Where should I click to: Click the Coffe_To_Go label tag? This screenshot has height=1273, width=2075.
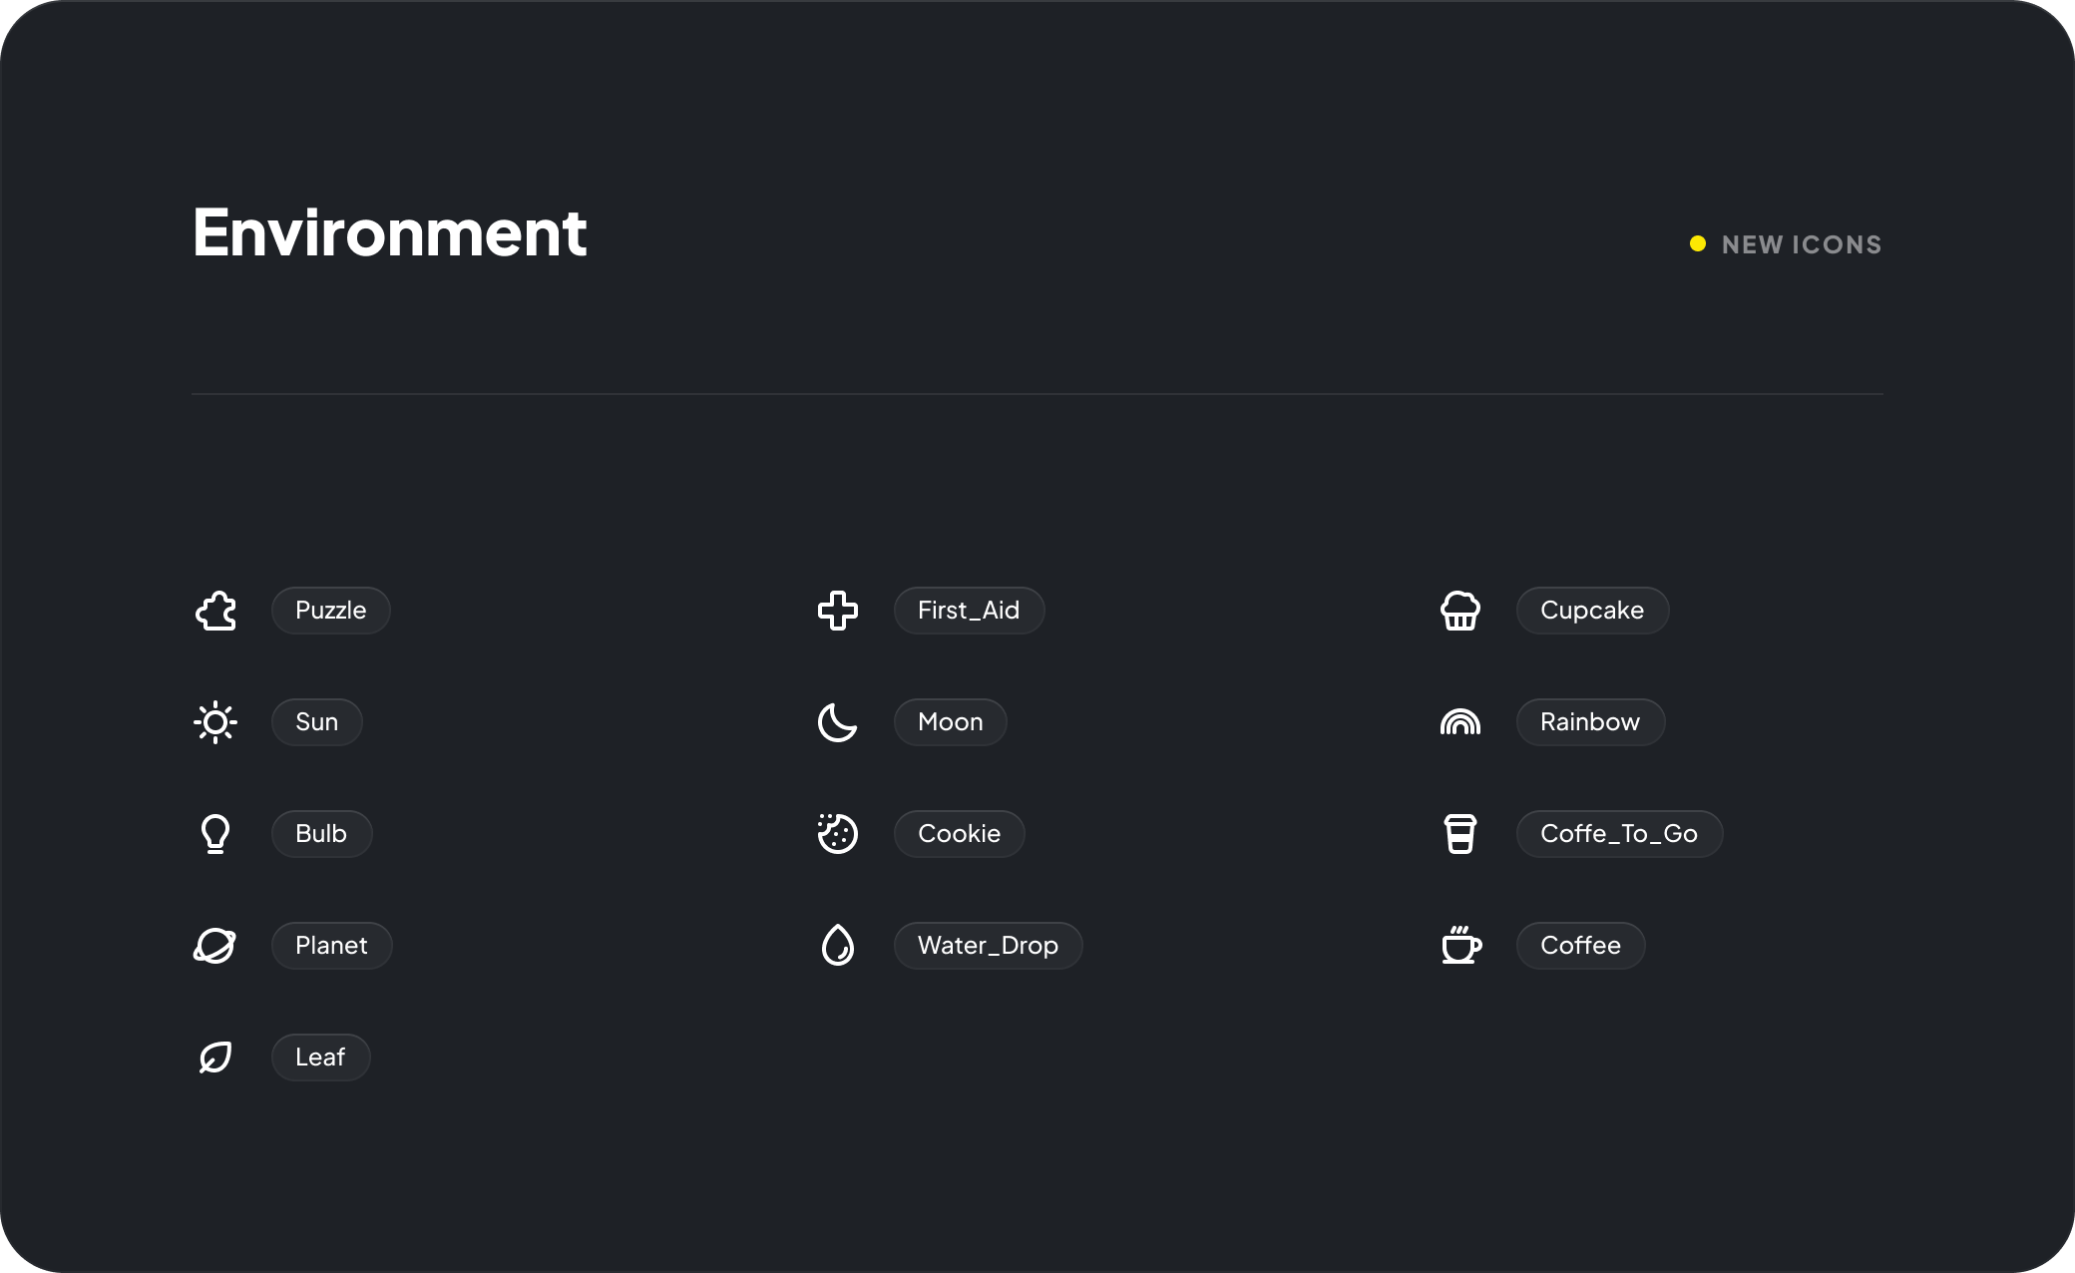tap(1618, 834)
